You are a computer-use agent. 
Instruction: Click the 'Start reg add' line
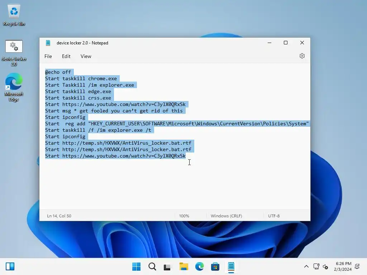(177, 124)
